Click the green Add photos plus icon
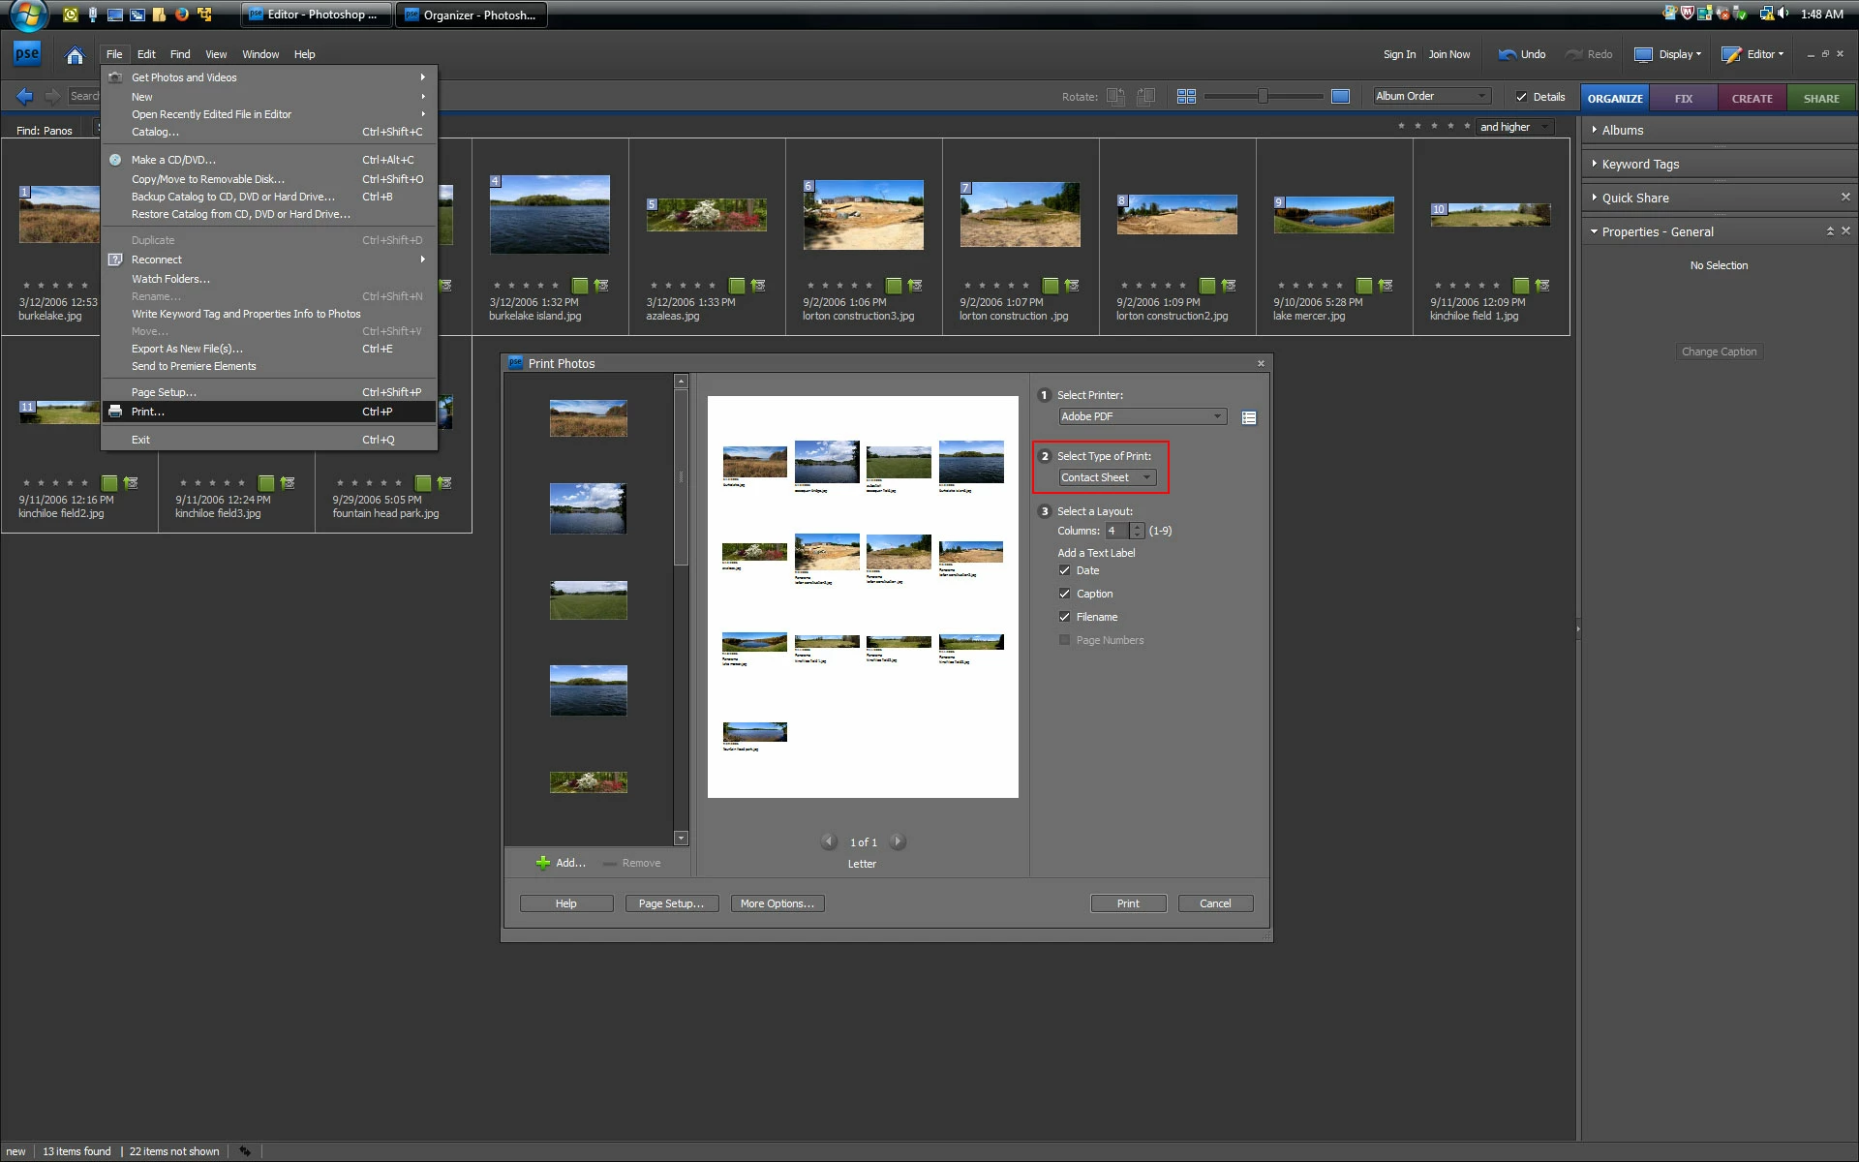 (x=543, y=863)
